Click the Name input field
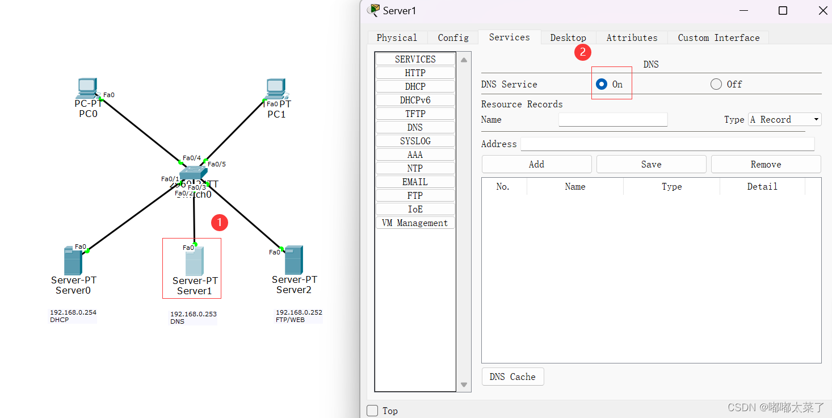832x418 pixels. [613, 119]
